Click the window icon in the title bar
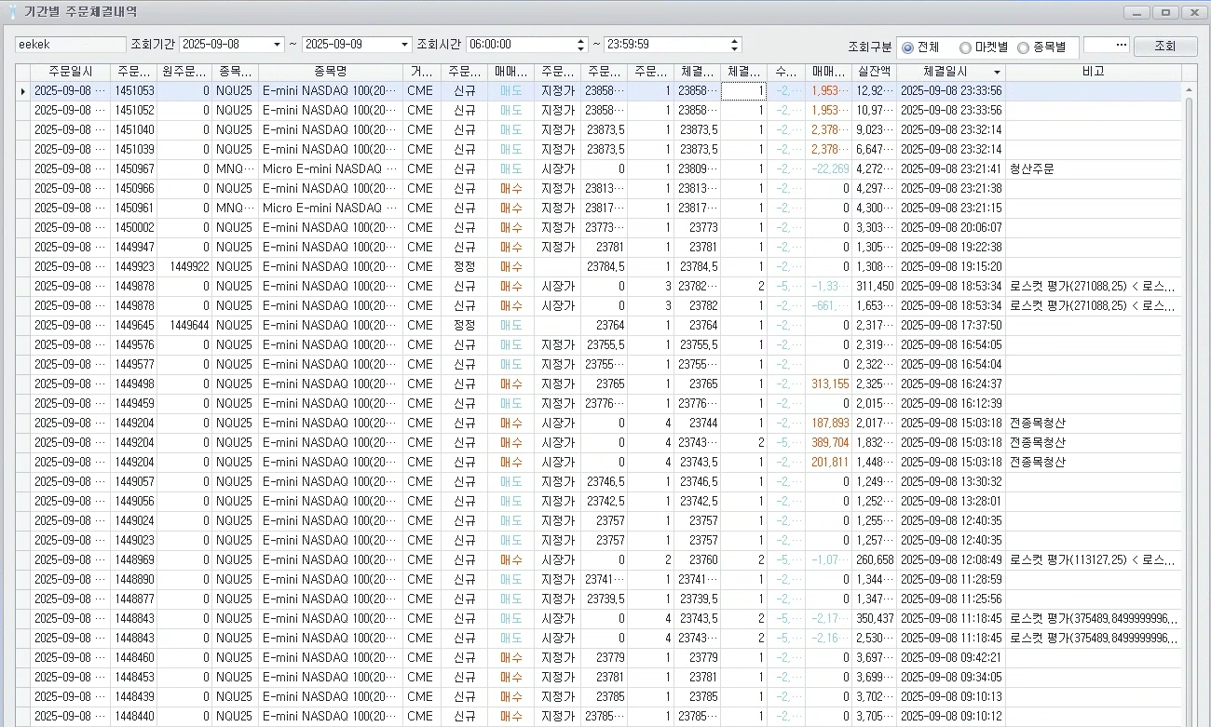This screenshot has width=1211, height=727. (x=12, y=12)
